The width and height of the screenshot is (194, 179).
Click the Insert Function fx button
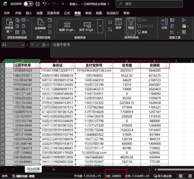tap(44, 45)
